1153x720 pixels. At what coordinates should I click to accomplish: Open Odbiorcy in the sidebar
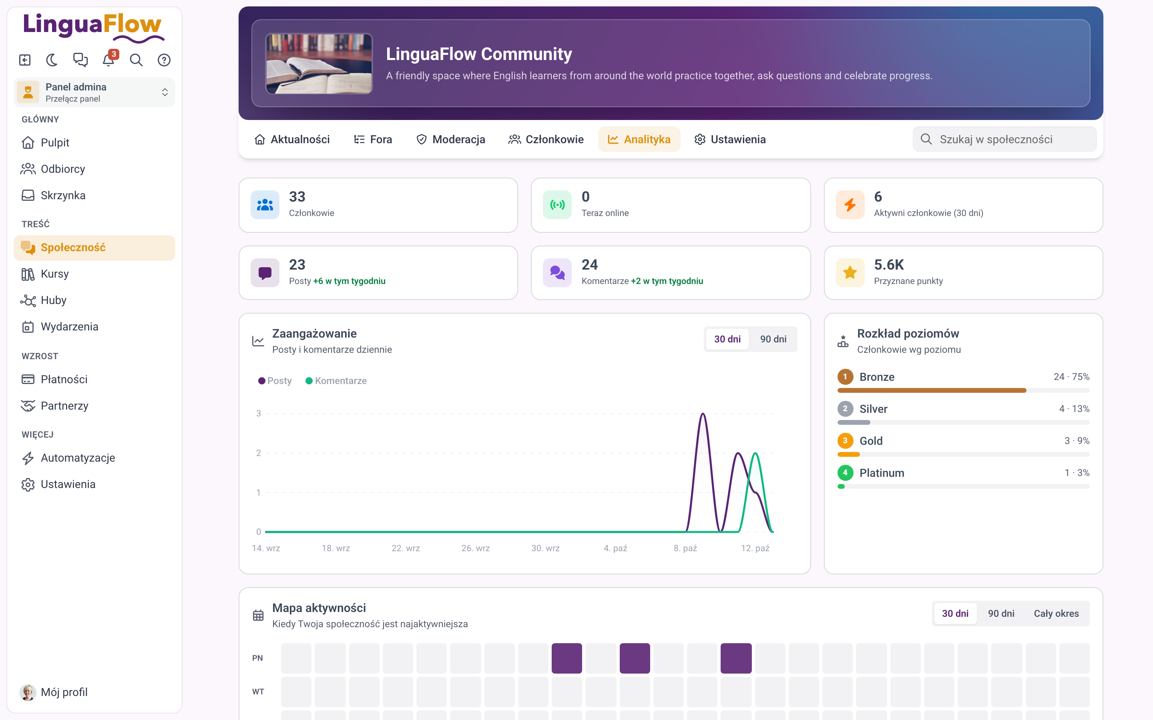click(x=94, y=169)
